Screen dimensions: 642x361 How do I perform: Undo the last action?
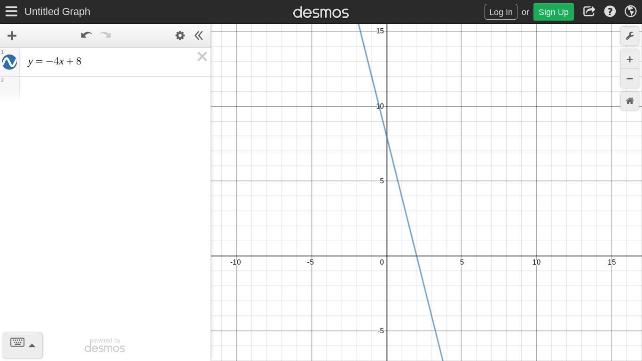(x=86, y=35)
